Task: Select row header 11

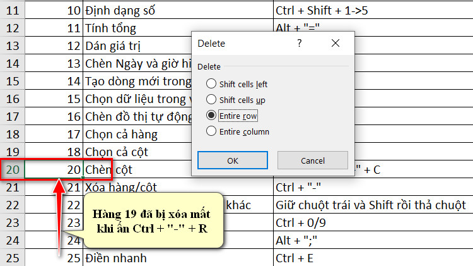Action: coord(13,11)
